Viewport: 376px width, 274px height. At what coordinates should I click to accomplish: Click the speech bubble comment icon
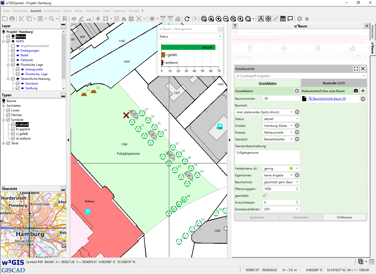(x=290, y=19)
